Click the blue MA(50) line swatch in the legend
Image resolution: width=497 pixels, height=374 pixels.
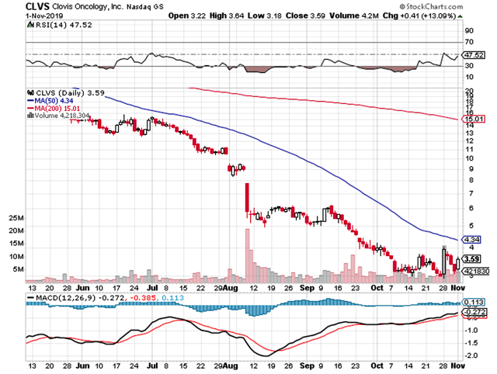point(31,101)
